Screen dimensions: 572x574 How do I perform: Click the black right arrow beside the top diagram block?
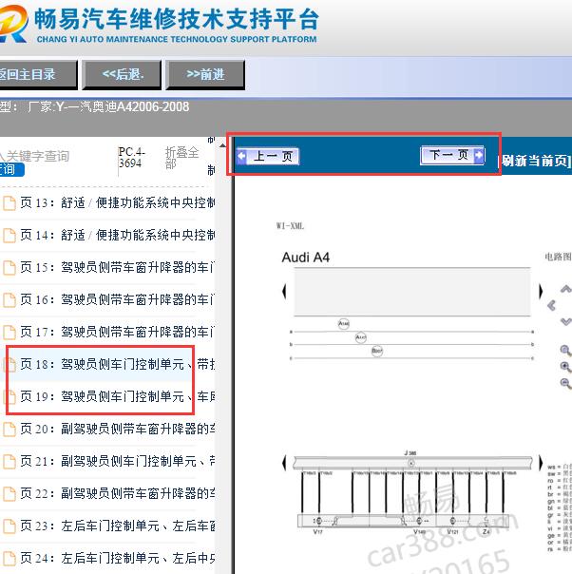pyautogui.click(x=541, y=292)
